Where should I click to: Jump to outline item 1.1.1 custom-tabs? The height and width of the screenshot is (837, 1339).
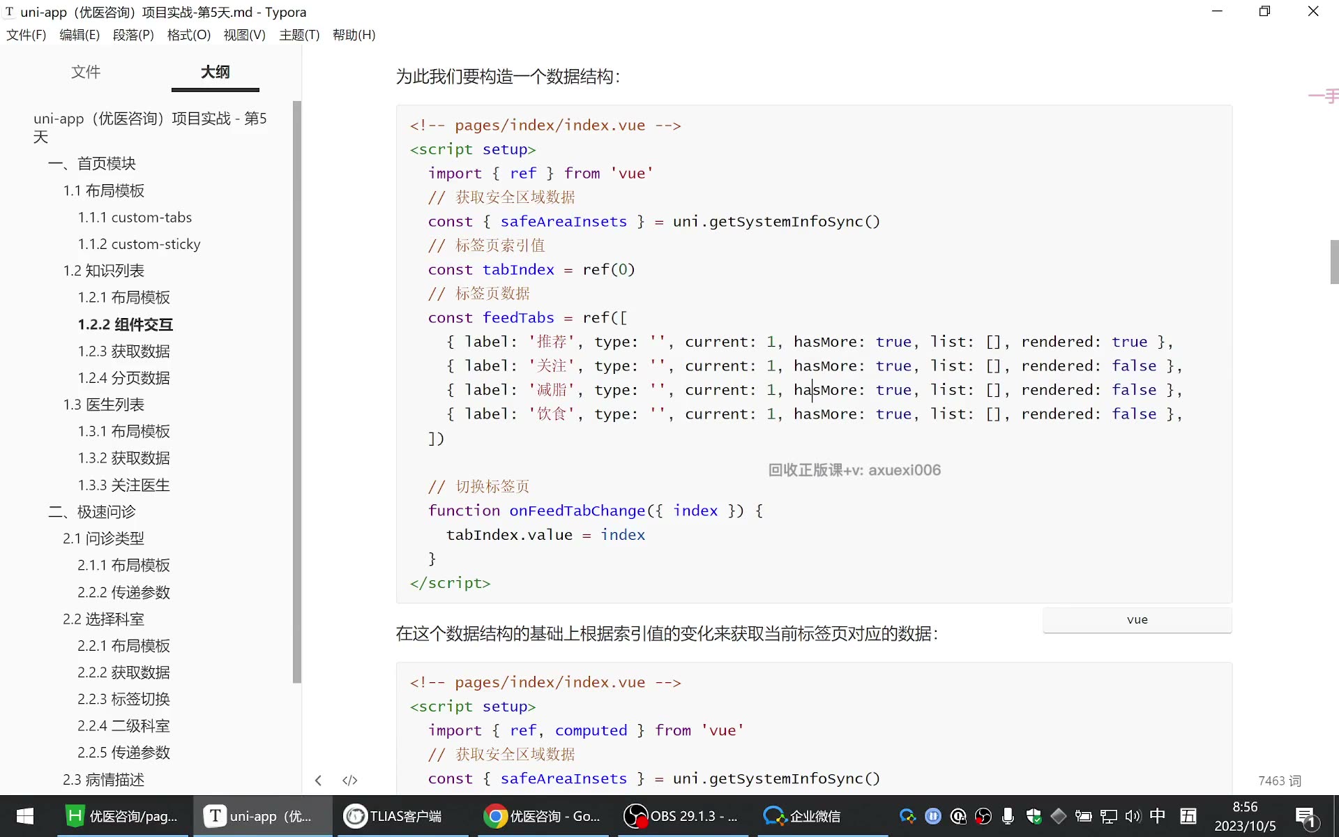tap(135, 217)
